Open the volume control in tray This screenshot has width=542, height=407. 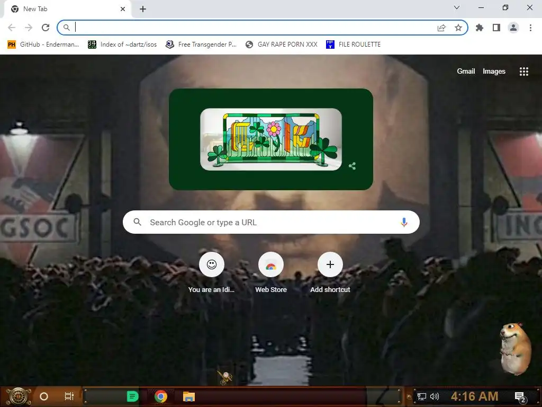pyautogui.click(x=435, y=396)
